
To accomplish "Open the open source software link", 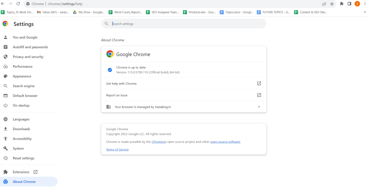I will point(225,142).
